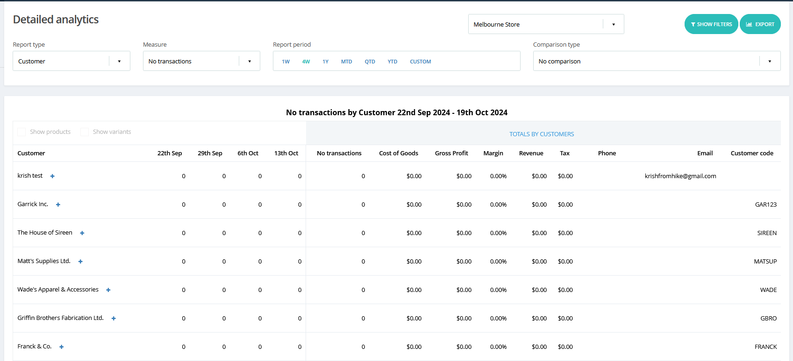Click customer code SIREEN
This screenshot has width=793, height=361.
click(767, 233)
